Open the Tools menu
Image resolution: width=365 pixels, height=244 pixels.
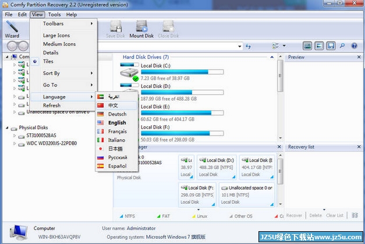click(x=54, y=15)
